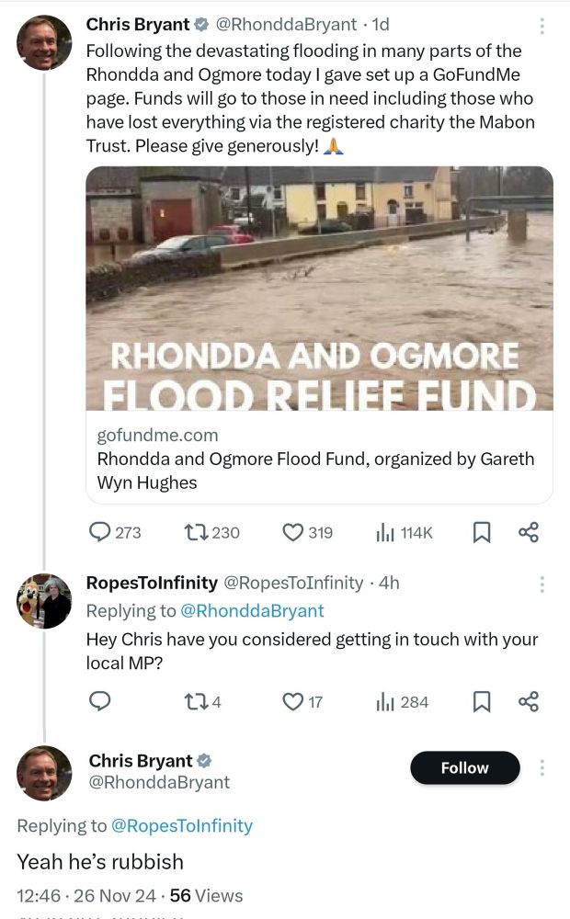This screenshot has height=919, width=570.
Task: Open more options on top tweet
Action: tap(542, 26)
